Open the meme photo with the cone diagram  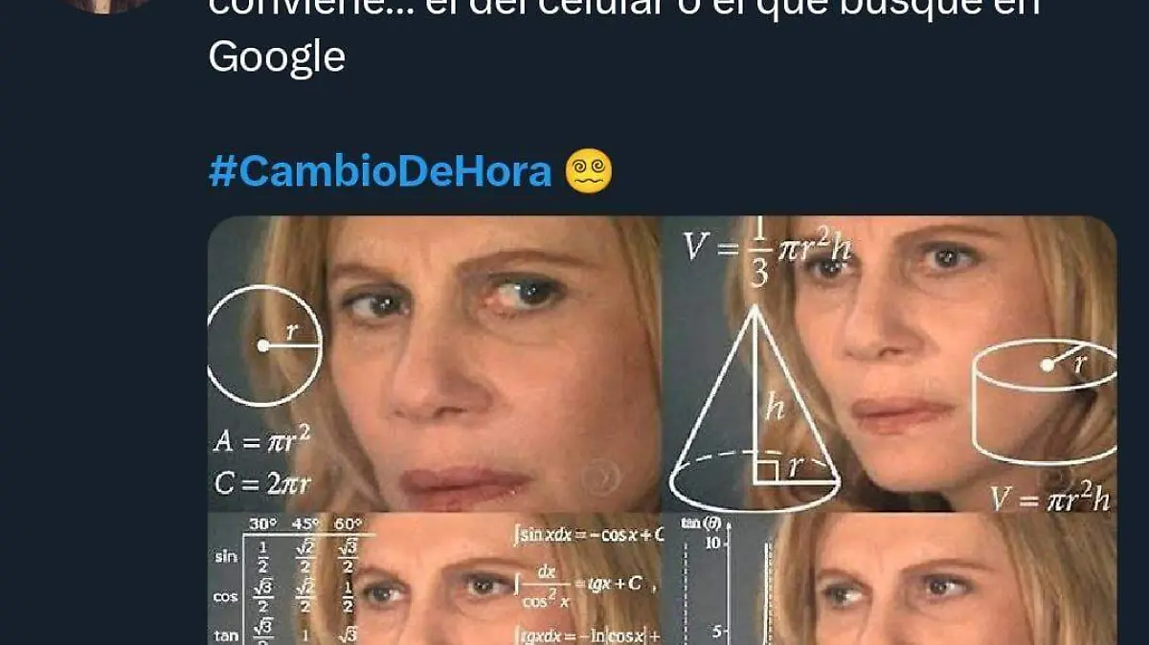click(x=891, y=364)
